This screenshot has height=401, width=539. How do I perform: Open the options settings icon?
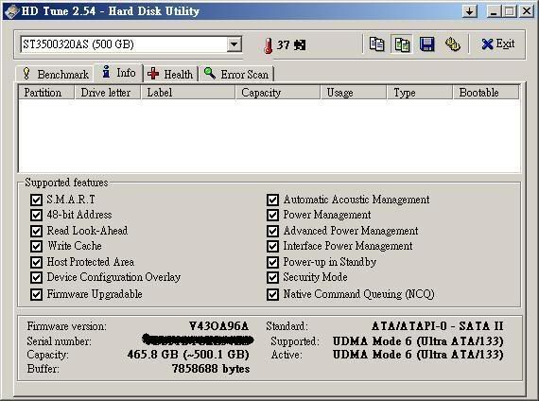click(x=453, y=44)
